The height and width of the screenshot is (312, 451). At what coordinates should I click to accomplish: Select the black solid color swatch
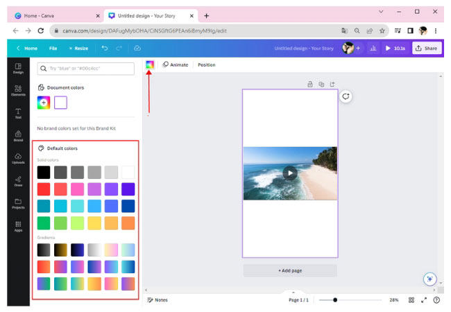coord(44,172)
